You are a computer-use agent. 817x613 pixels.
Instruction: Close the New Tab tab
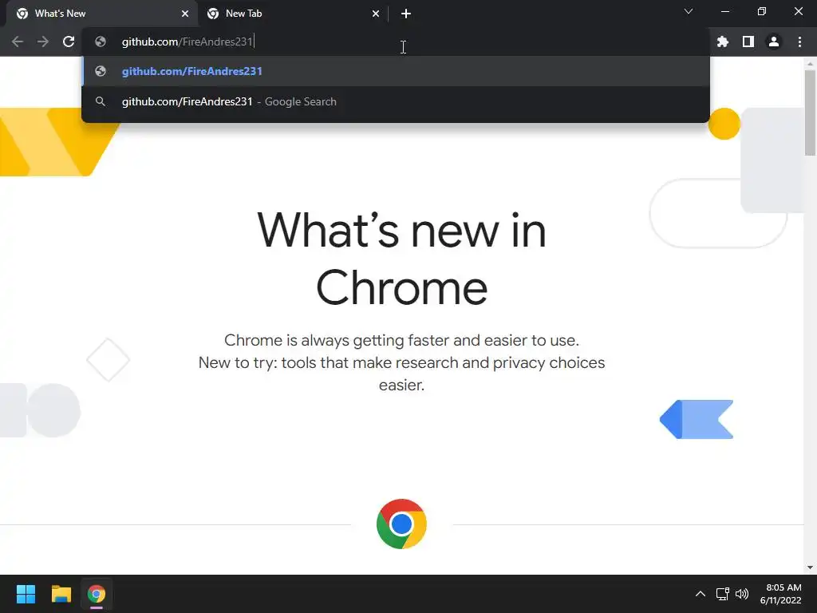click(376, 14)
